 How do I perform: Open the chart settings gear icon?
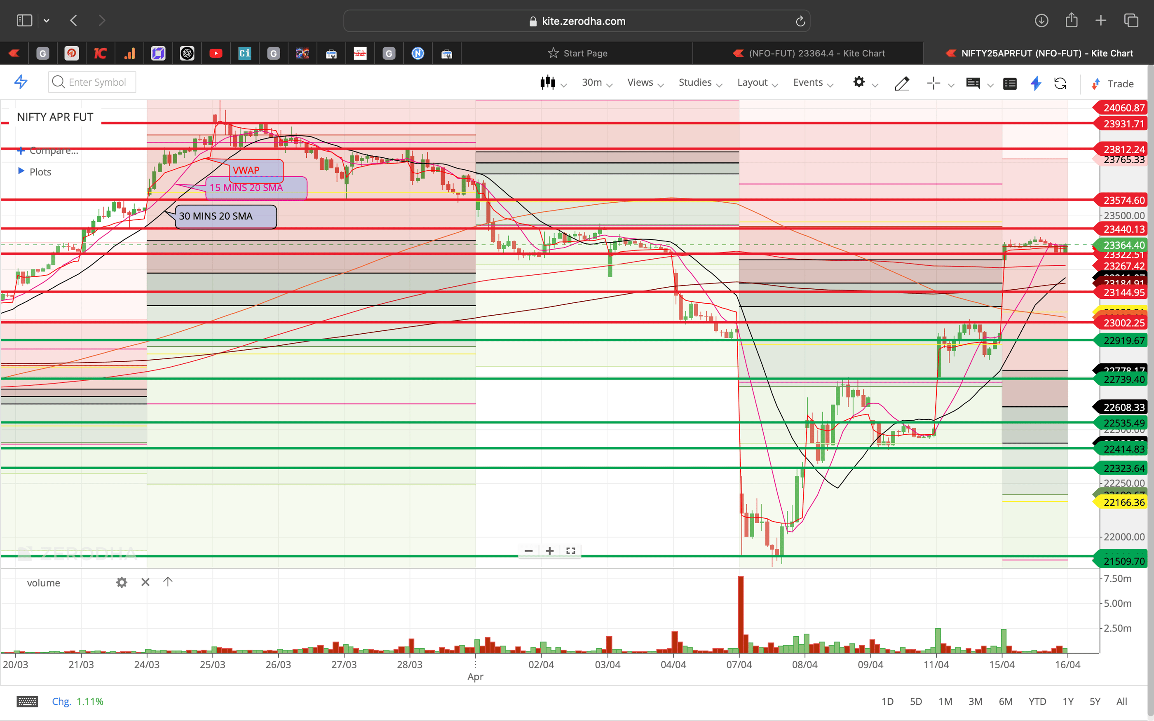pyautogui.click(x=859, y=84)
